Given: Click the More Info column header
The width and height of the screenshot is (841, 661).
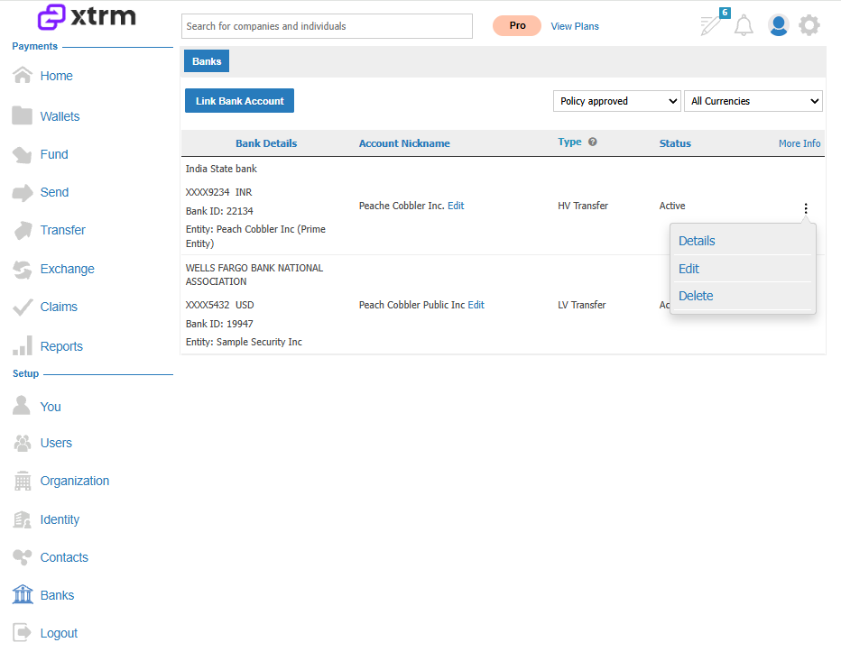Looking at the screenshot, I should click(799, 143).
